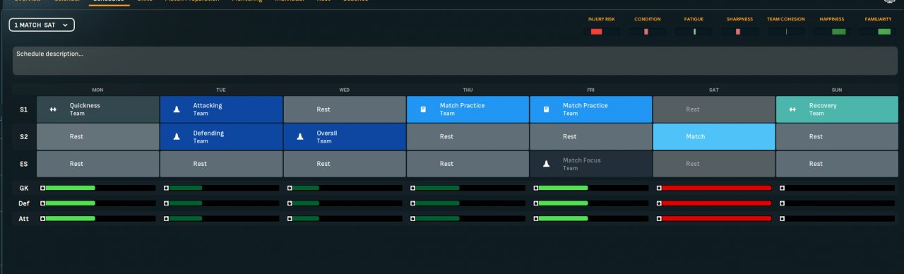
Task: Click the GK intensity bar on Monday
Action: click(x=100, y=188)
